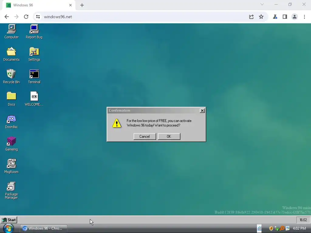
Task: Open a new Chrome tab
Action: tap(82, 5)
